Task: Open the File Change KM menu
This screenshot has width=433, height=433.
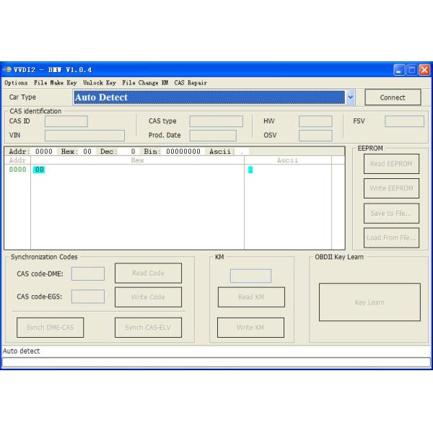Action: [145, 83]
